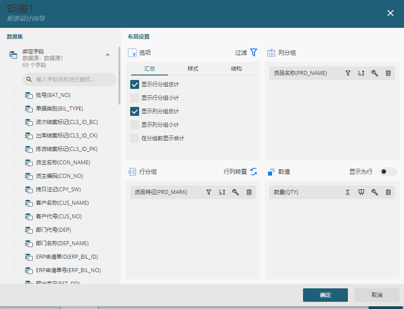Screen dimensions: 404x309
Task: Switch to the 汇总 tab
Action: pos(149,69)
